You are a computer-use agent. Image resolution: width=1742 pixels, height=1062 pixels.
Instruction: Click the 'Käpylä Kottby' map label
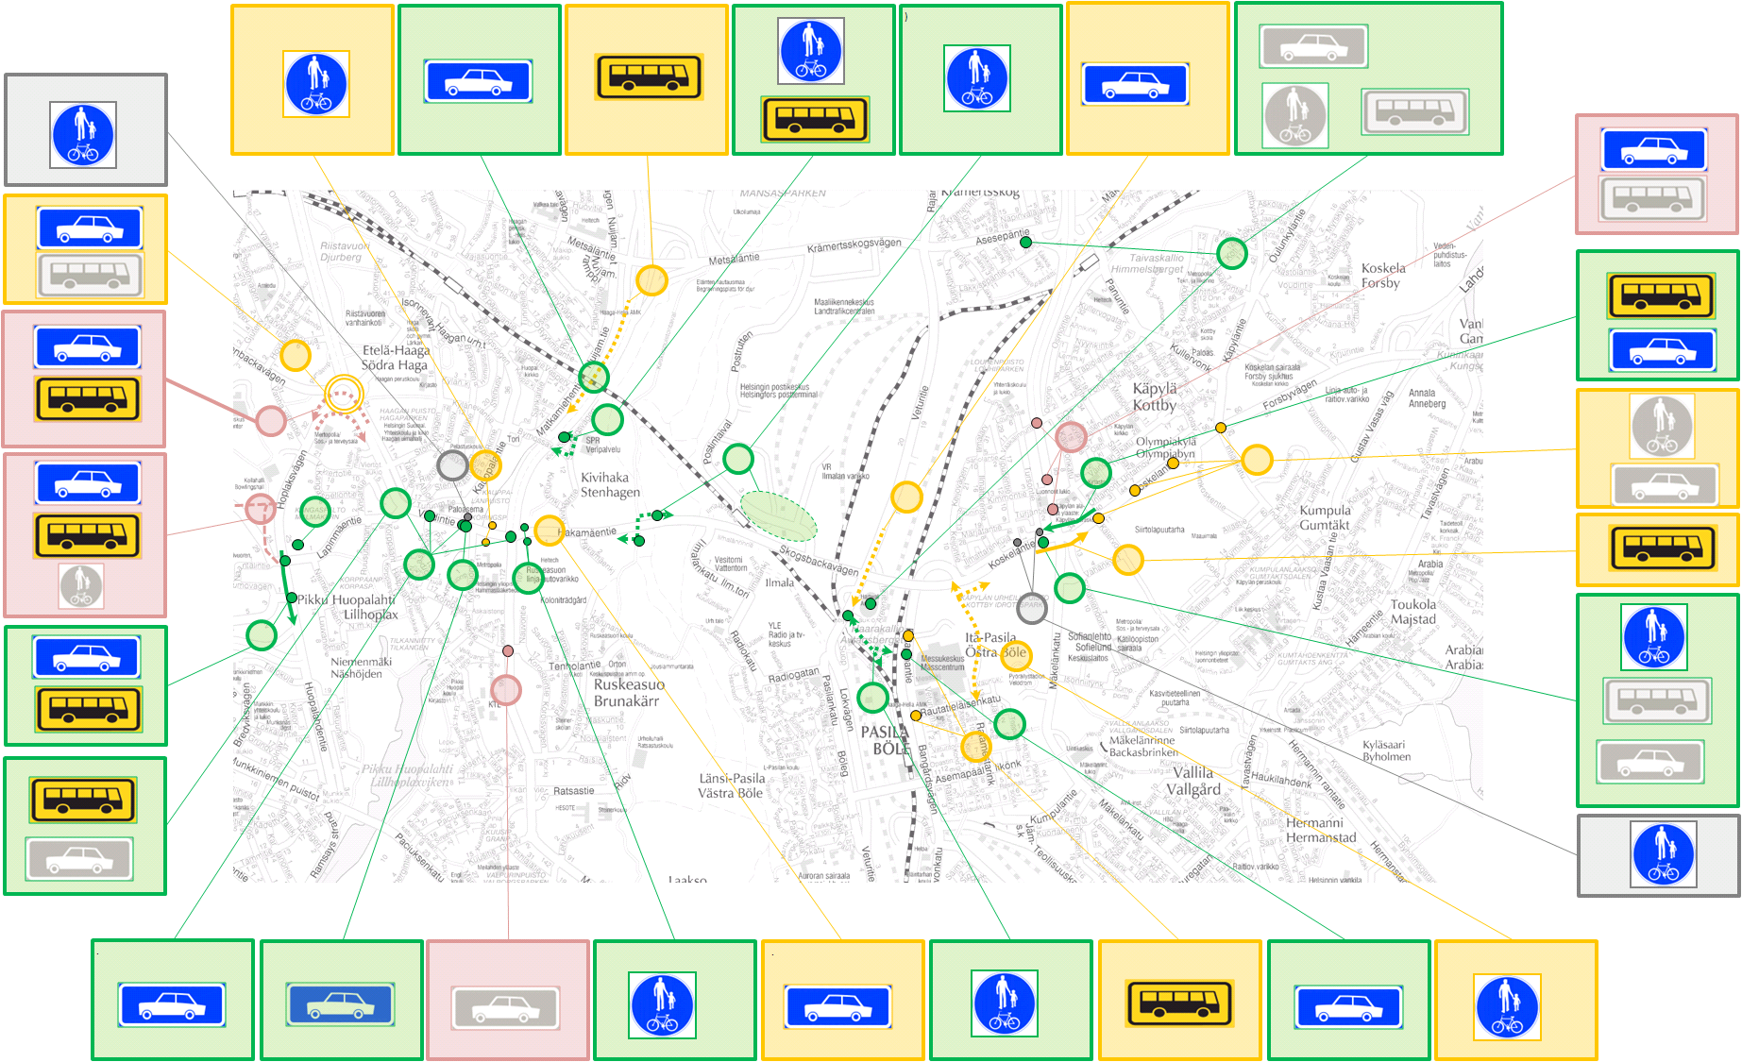pos(1155,397)
